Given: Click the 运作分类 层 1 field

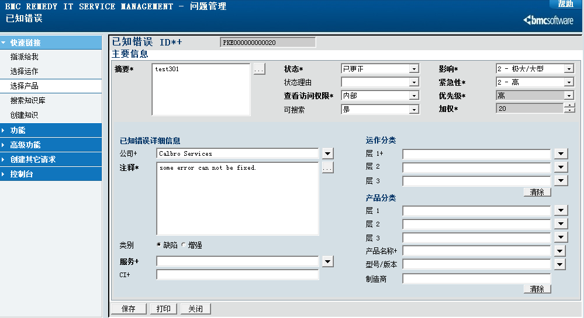Looking at the screenshot, I should click(476, 153).
